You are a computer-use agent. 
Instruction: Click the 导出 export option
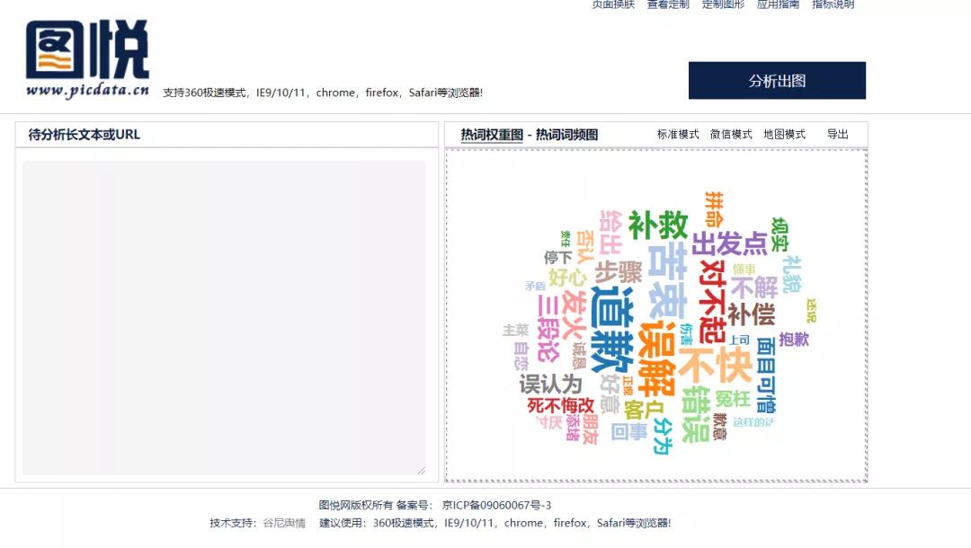[838, 134]
